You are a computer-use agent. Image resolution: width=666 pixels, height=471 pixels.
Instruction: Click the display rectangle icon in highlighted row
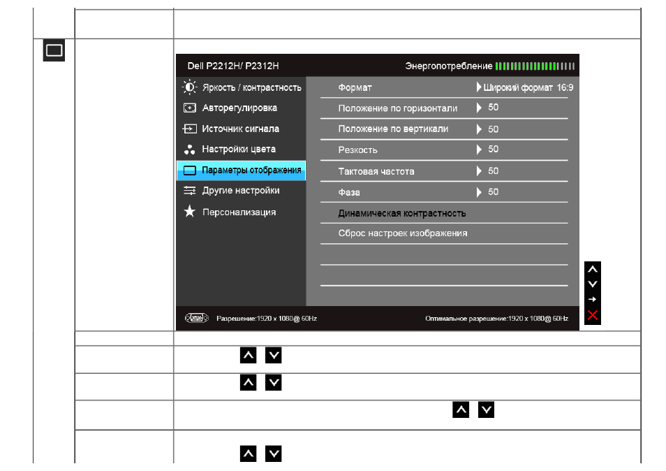pyautogui.click(x=189, y=171)
